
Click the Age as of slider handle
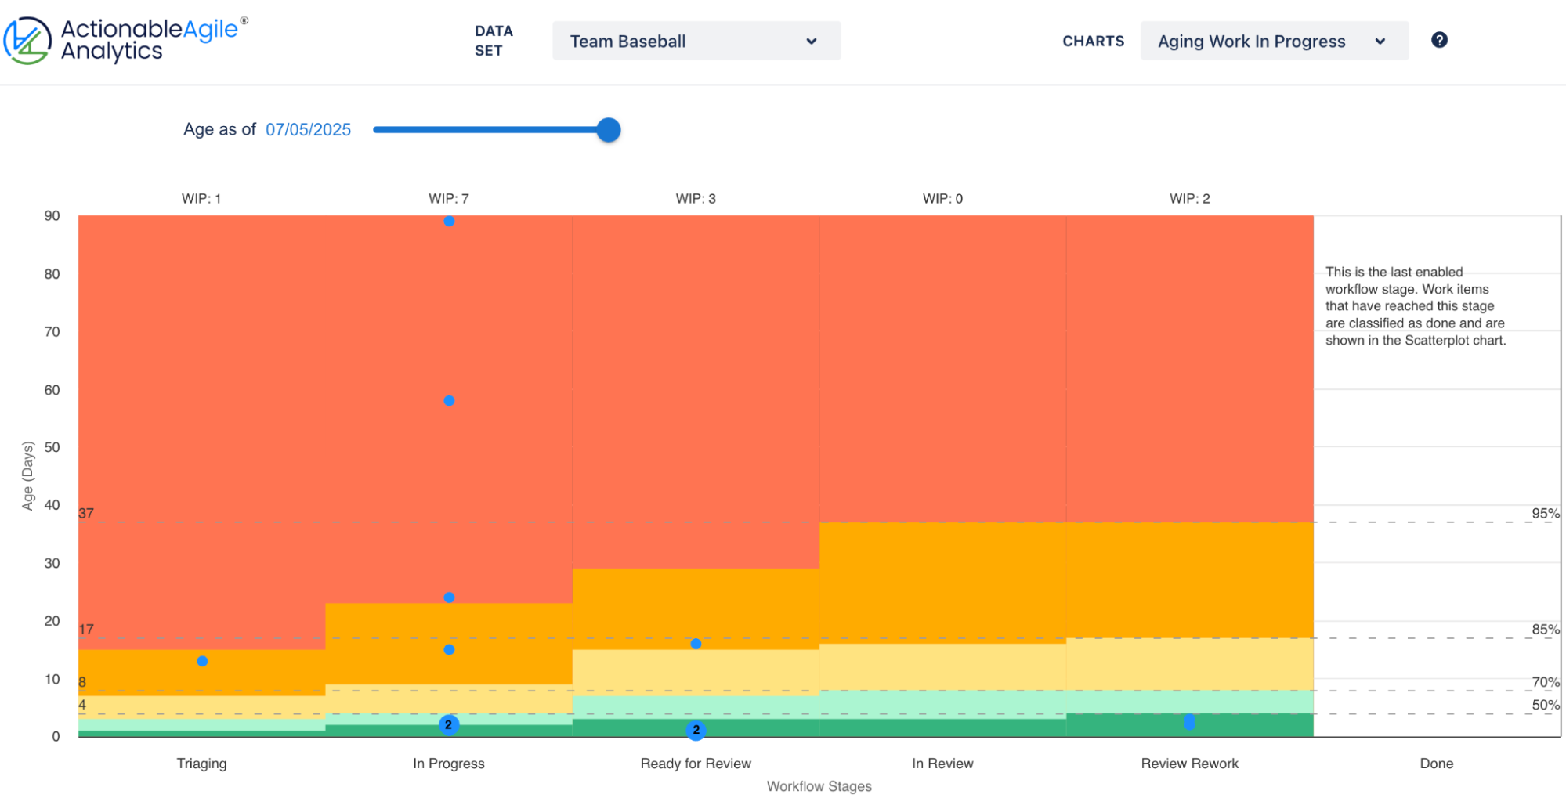tap(608, 130)
